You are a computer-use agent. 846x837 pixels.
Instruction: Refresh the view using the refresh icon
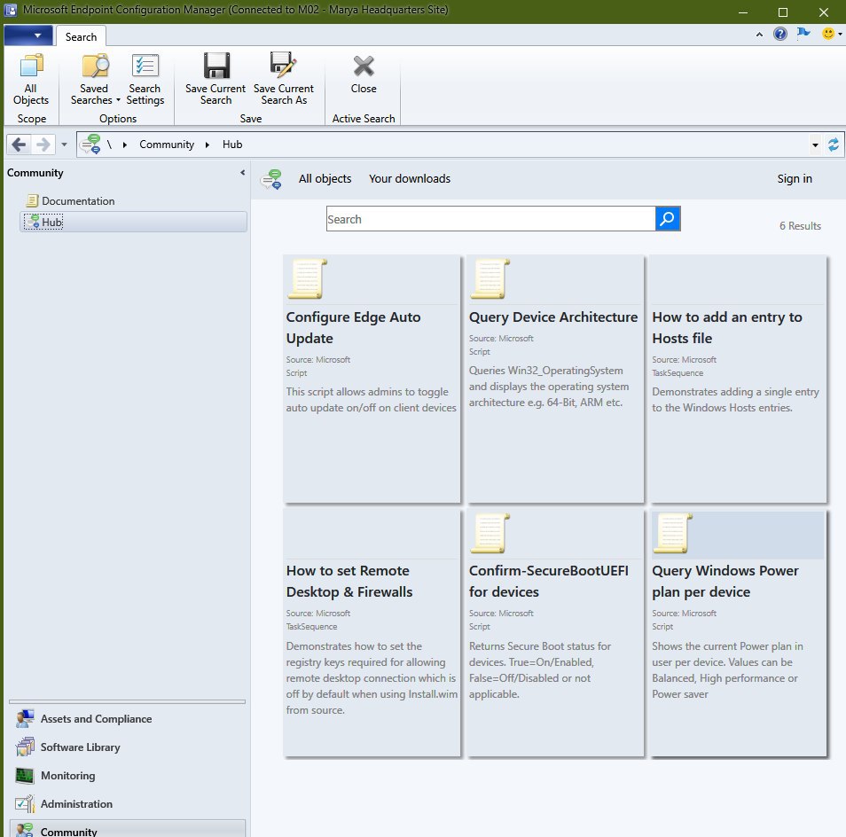(834, 145)
